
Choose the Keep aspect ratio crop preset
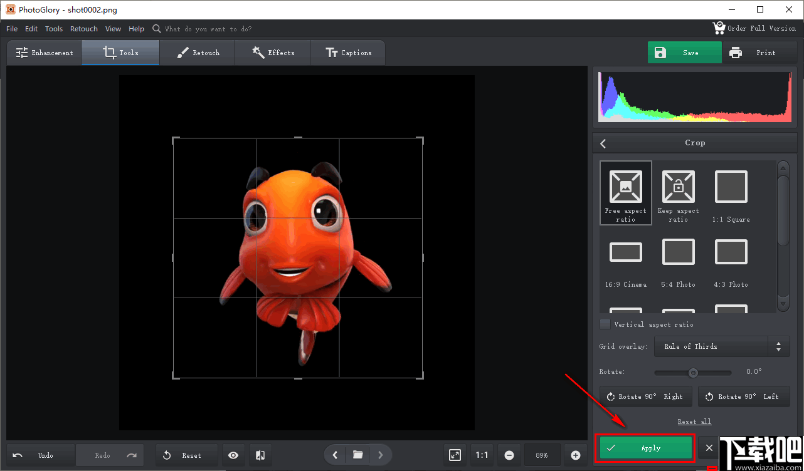tap(678, 192)
